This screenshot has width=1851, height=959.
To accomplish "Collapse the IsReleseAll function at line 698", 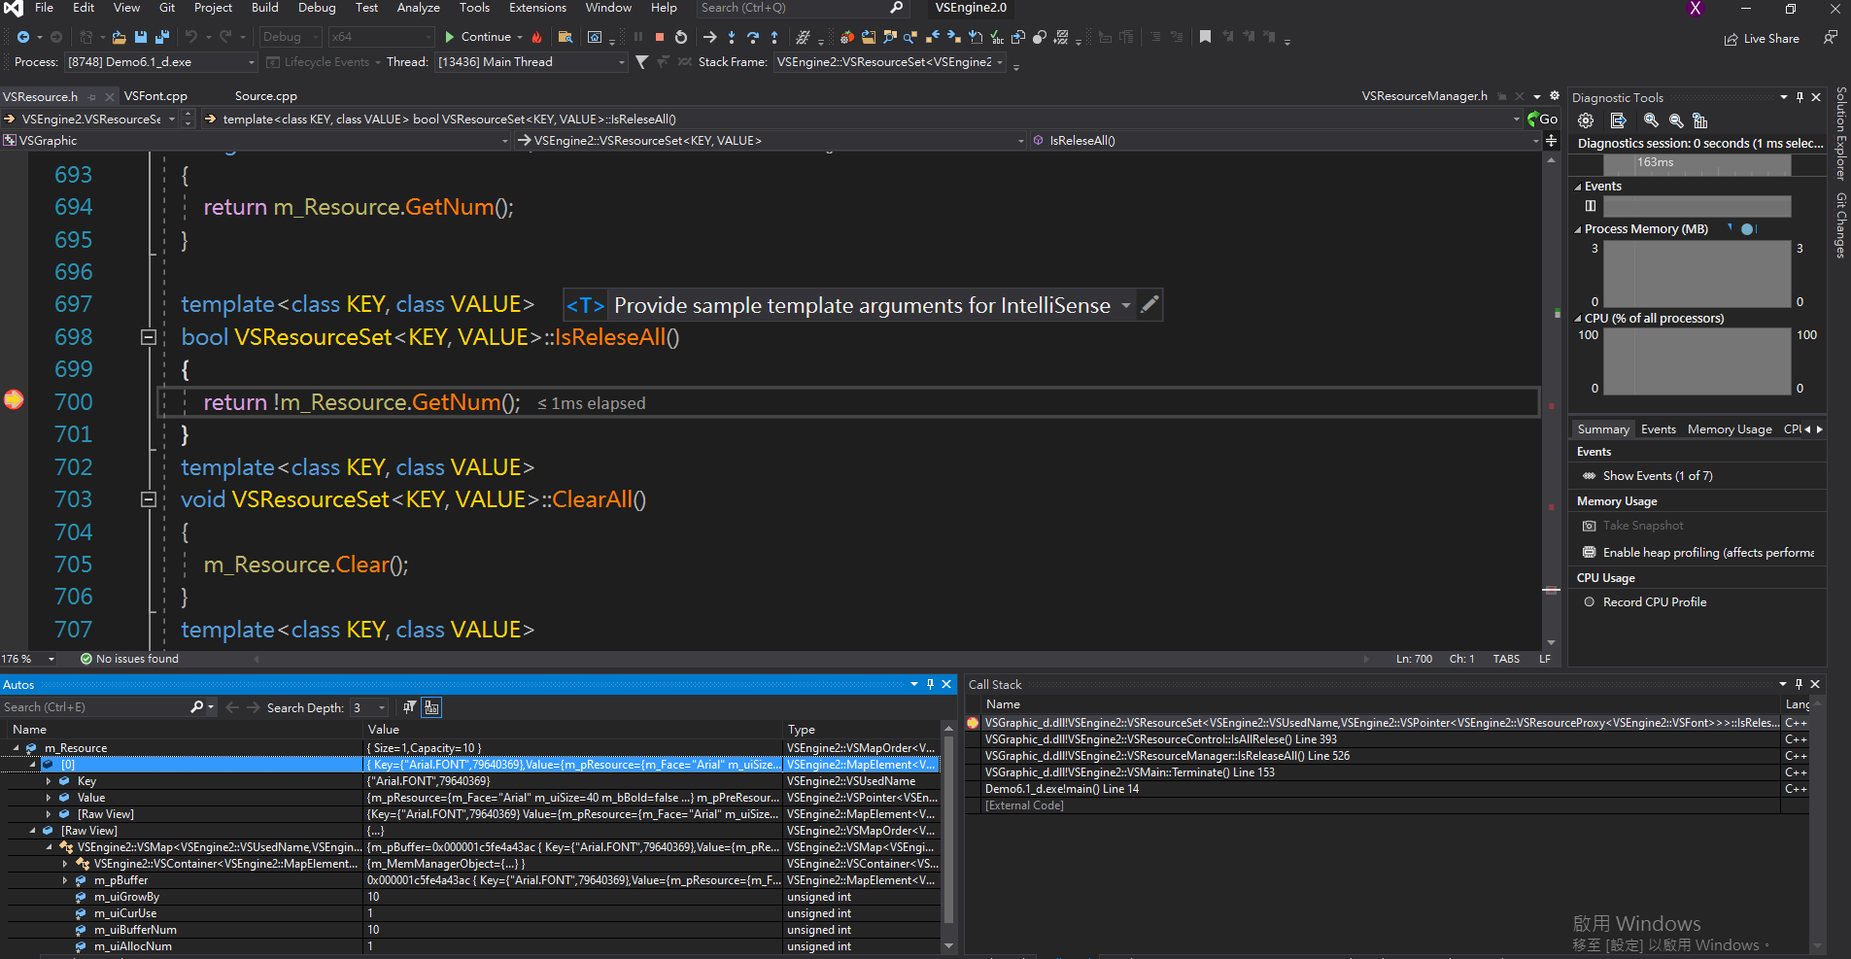I will 149,337.
